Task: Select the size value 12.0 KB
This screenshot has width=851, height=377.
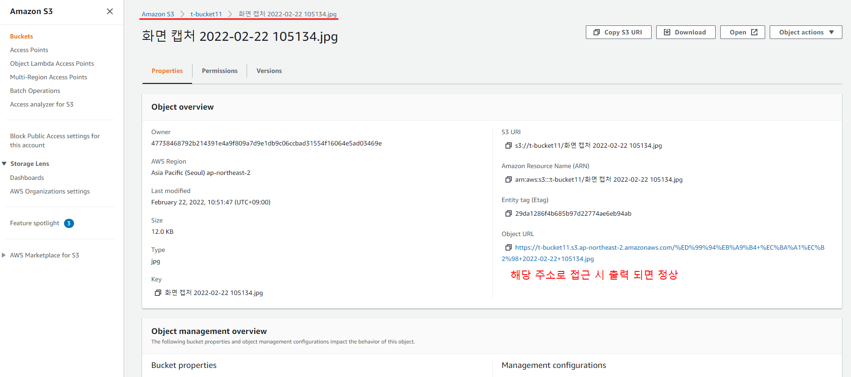Action: (x=162, y=232)
